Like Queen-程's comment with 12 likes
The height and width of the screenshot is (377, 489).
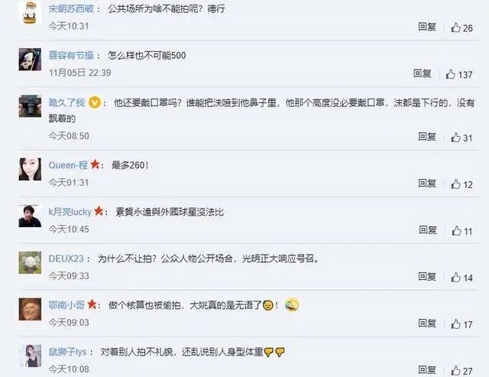(x=455, y=184)
